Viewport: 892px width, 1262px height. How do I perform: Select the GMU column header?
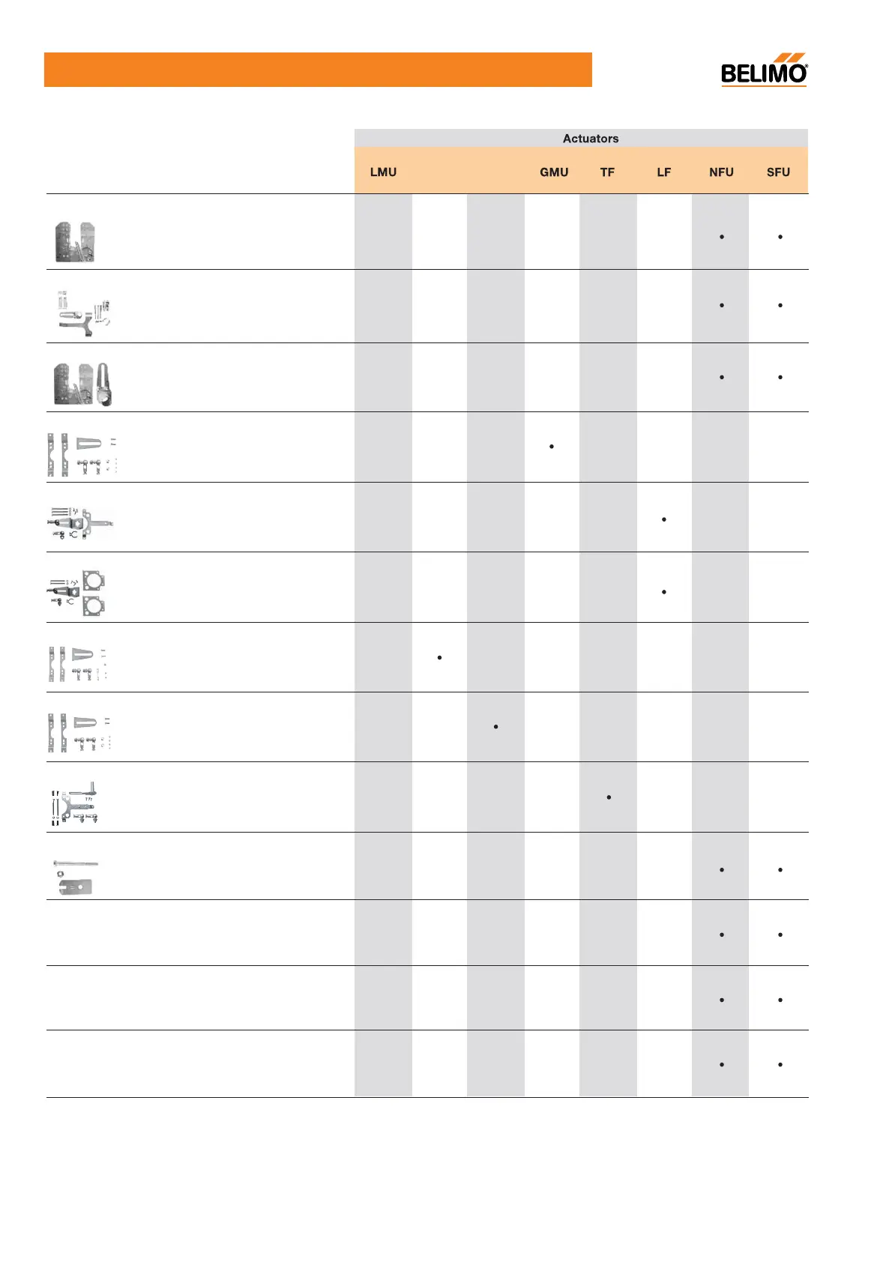point(554,172)
